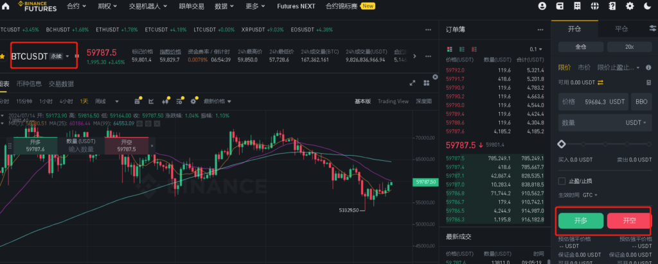Open chart indicators list icon
The image size is (658, 264).
[x=180, y=101]
